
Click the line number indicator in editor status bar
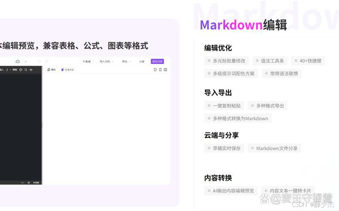click(23, 183)
